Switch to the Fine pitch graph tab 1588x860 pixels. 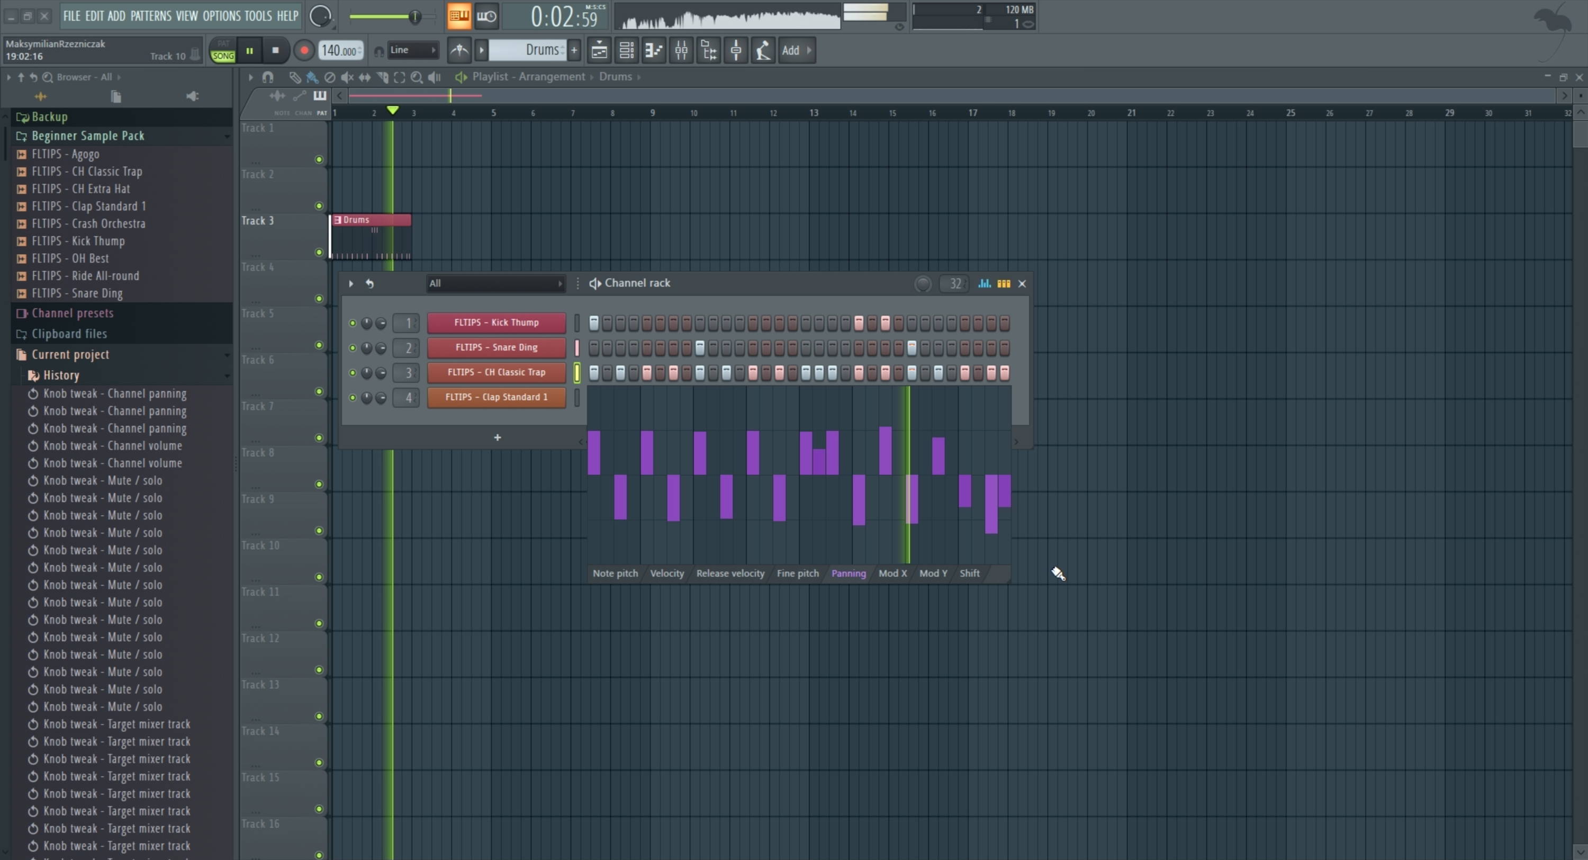pos(798,574)
